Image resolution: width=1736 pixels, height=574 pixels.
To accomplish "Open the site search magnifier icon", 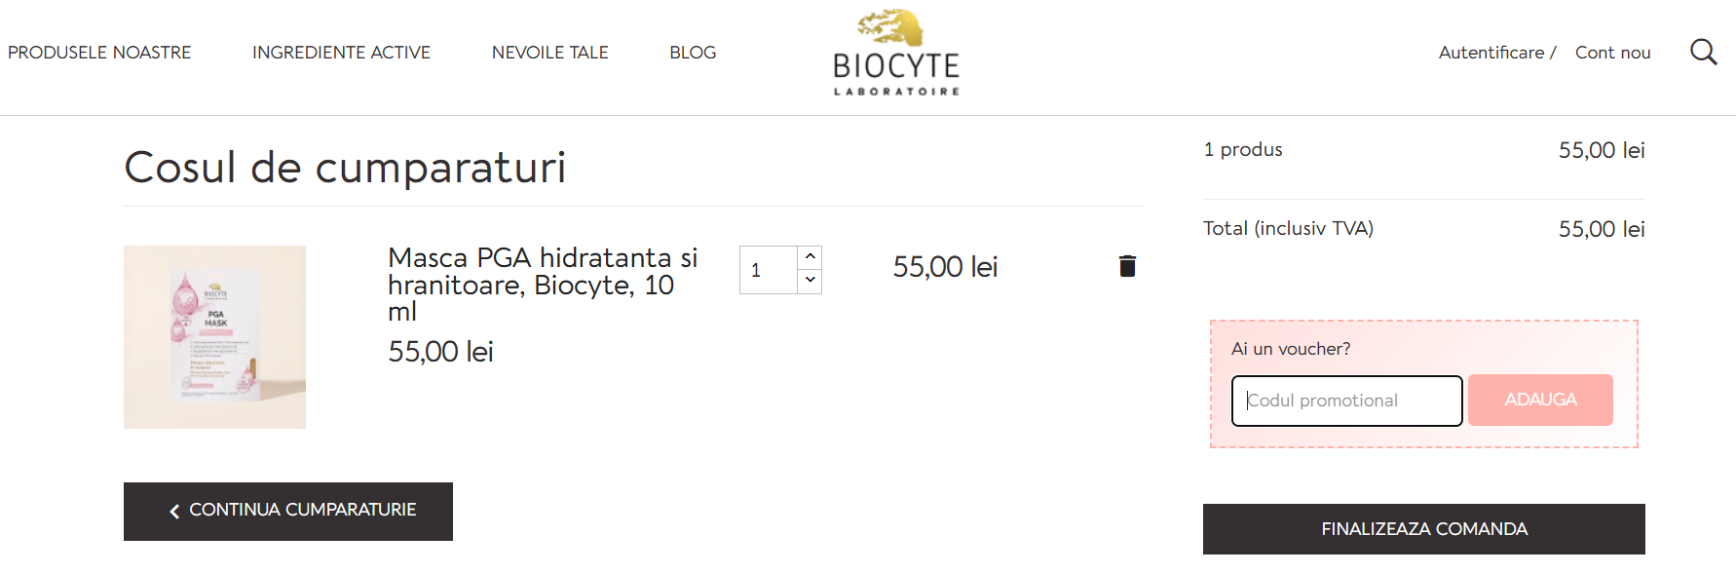I will pos(1704,52).
